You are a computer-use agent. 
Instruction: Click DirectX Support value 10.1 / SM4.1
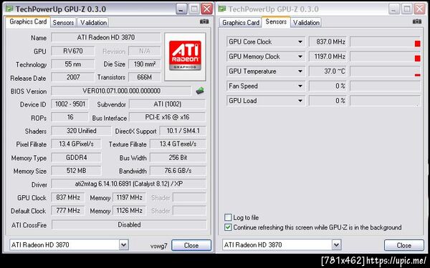coord(183,131)
